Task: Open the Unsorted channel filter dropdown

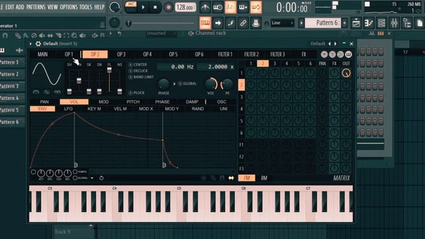Action: coord(161,33)
